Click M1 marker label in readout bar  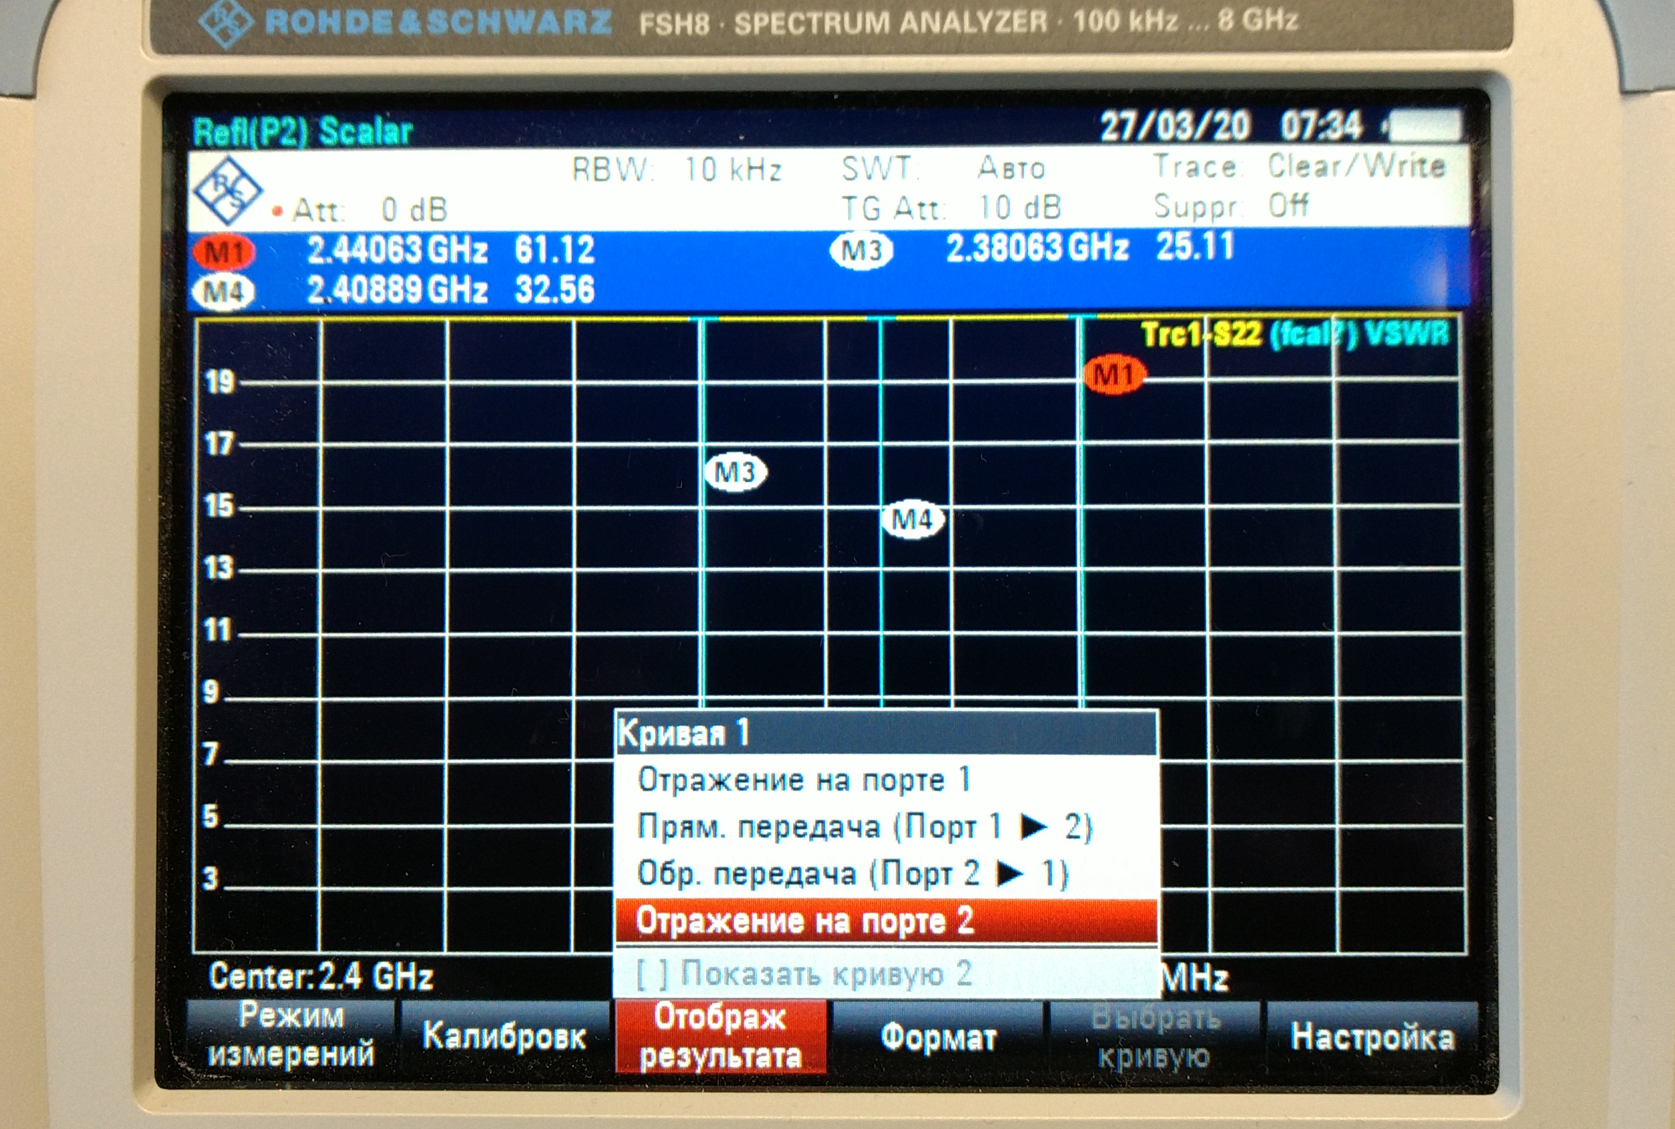[x=224, y=253]
